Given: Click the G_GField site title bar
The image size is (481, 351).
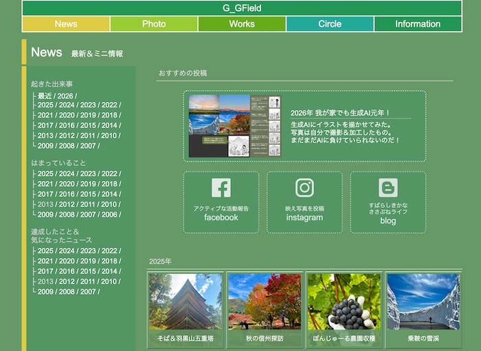Looking at the screenshot, I should point(242,8).
